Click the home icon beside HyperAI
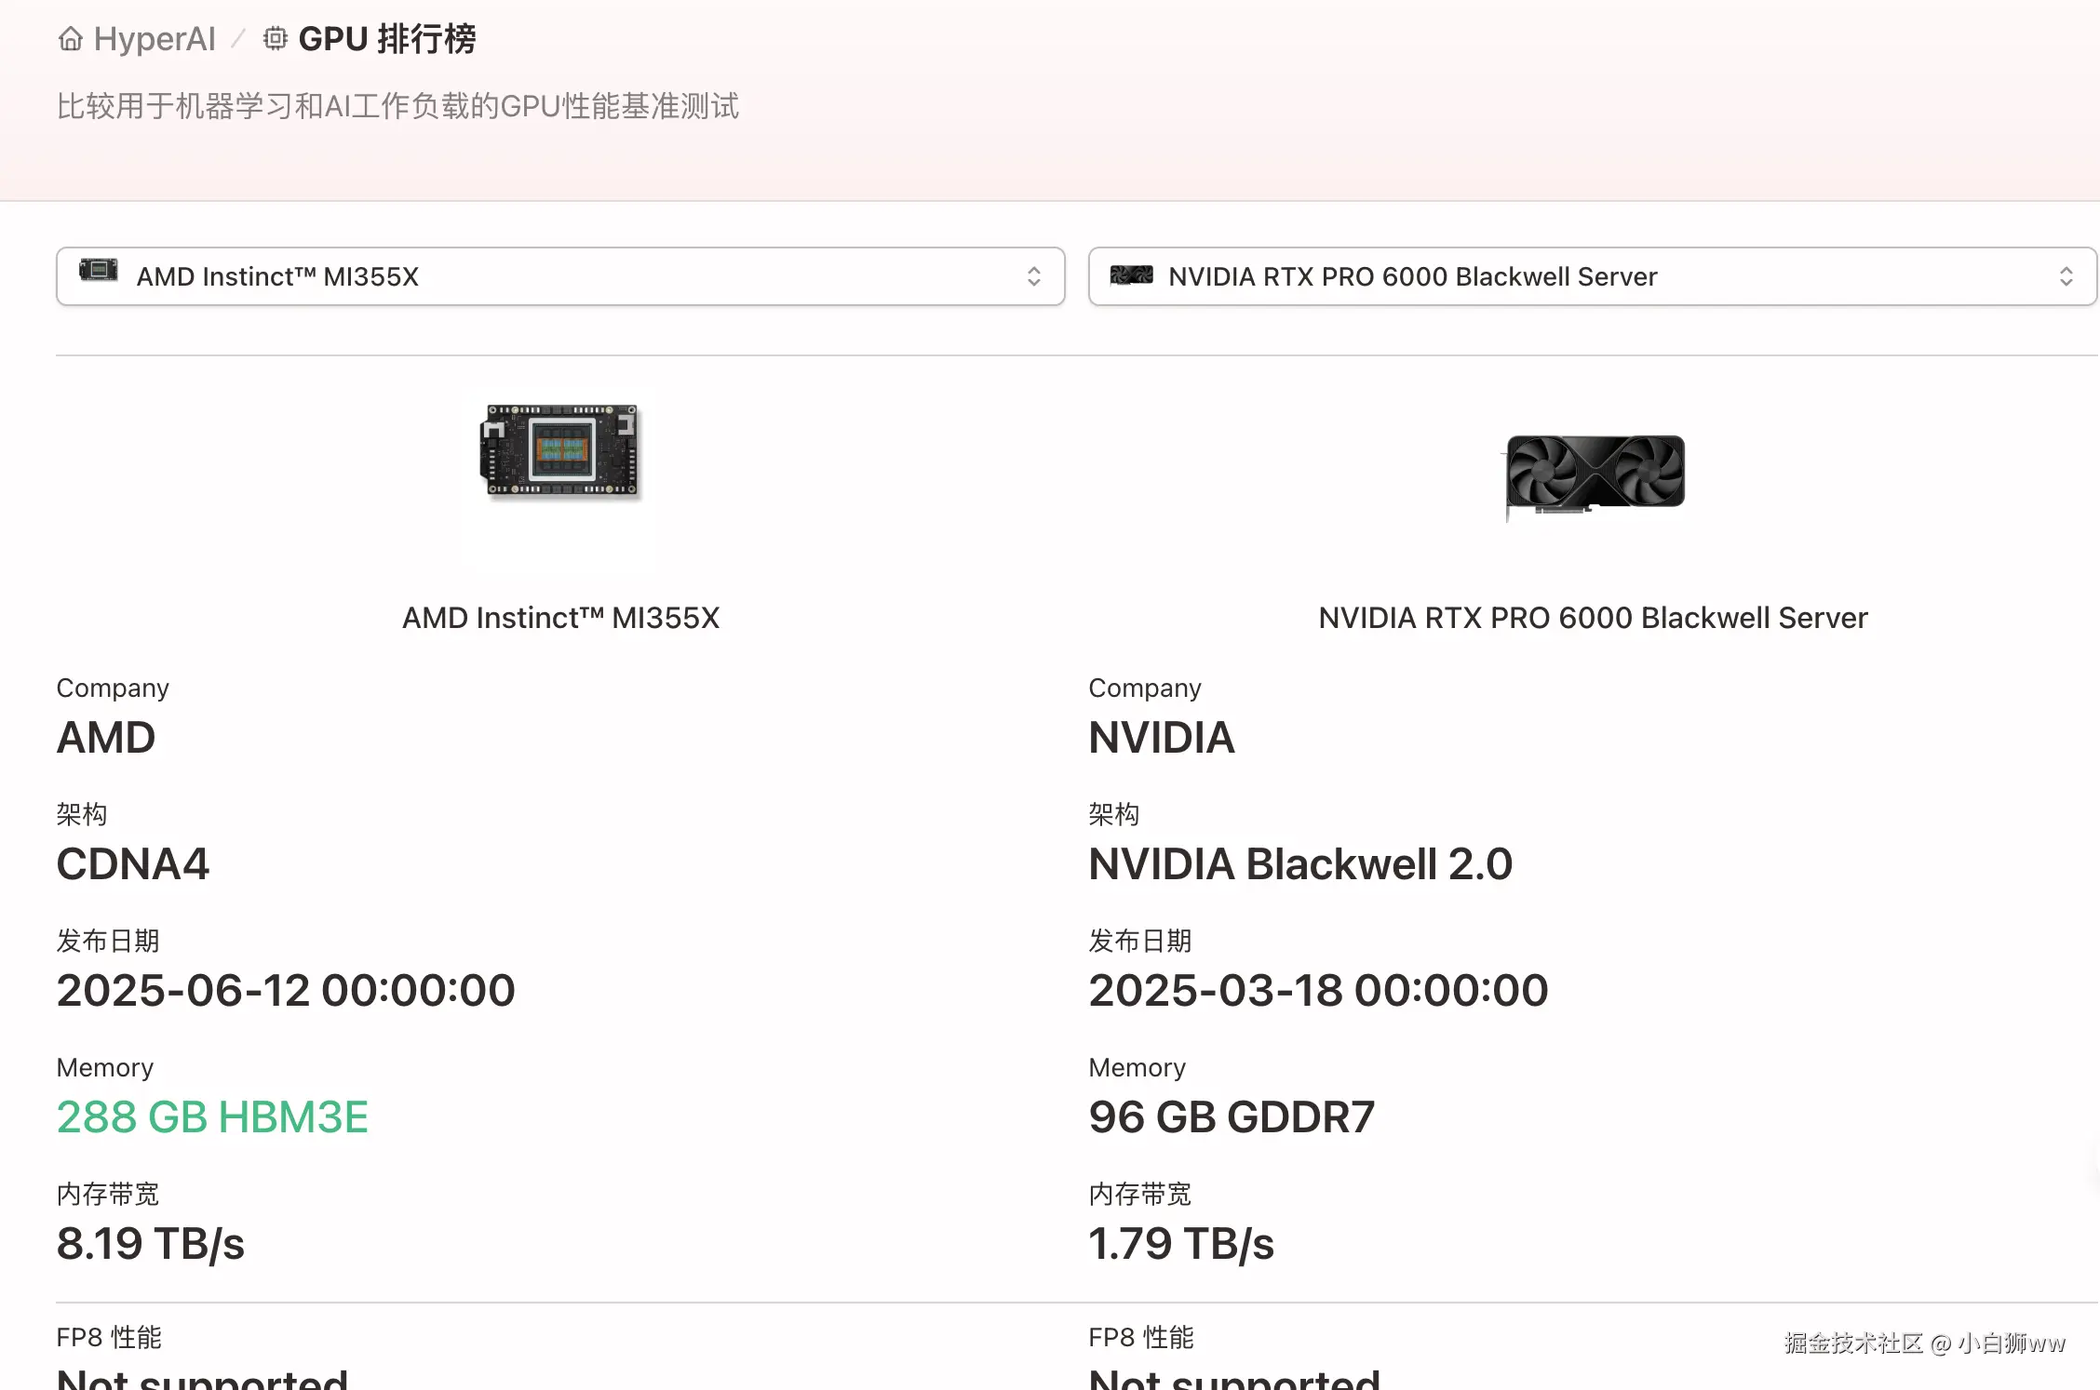Screen dimensions: 2100x1390 [70, 38]
